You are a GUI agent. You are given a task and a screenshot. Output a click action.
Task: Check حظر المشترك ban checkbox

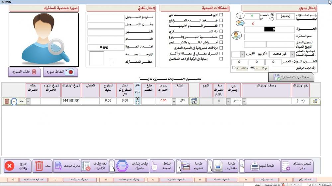click(x=113, y=62)
